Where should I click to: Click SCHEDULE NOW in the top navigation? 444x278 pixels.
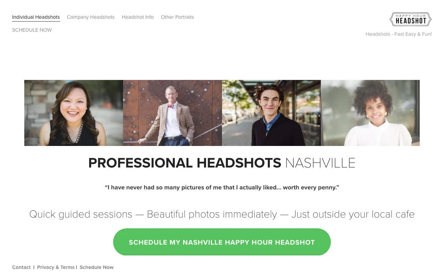pos(32,30)
